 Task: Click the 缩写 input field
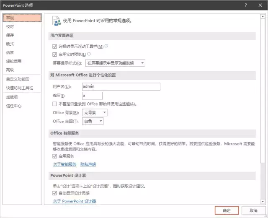coord(92,96)
